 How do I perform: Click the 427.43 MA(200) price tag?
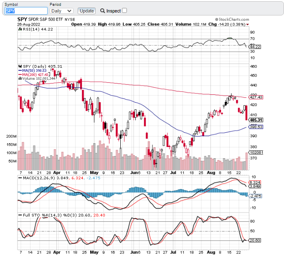[256, 97]
